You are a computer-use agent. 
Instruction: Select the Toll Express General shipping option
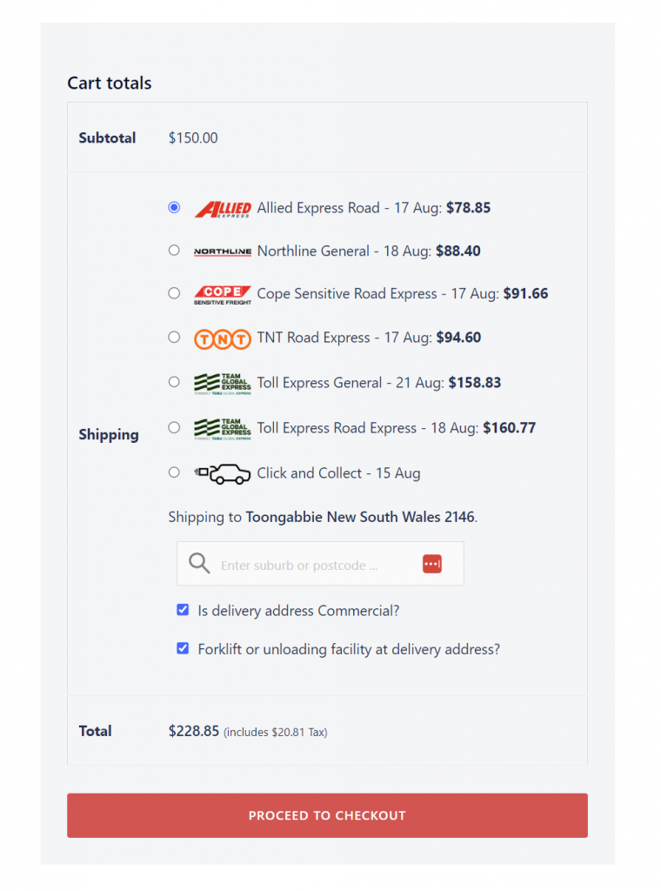click(x=173, y=382)
